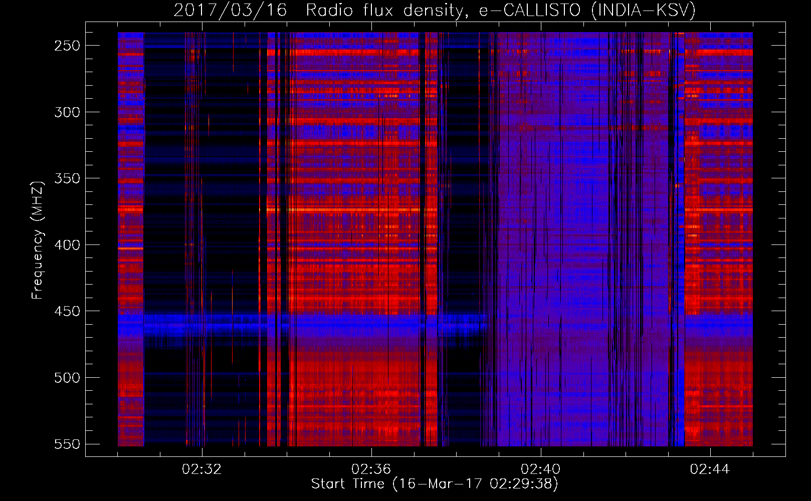Select the 350 frequency tick label

tap(67, 179)
